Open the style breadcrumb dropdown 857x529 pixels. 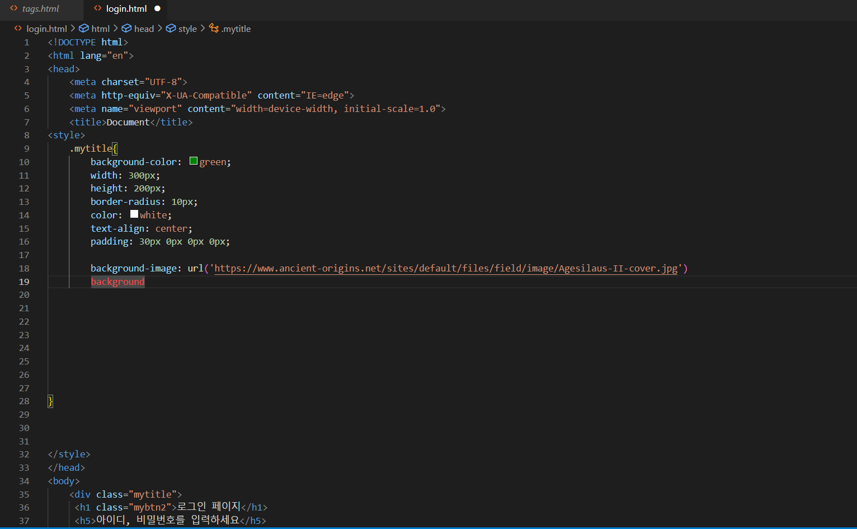pos(187,29)
